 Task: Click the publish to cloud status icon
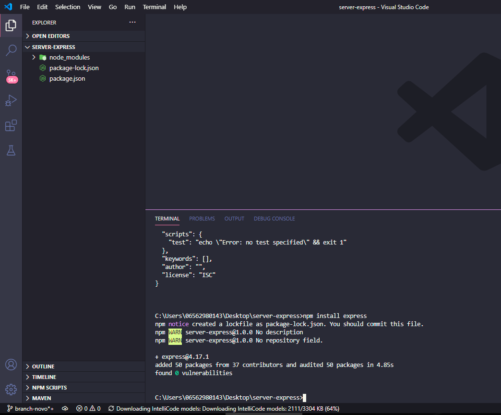(65, 409)
